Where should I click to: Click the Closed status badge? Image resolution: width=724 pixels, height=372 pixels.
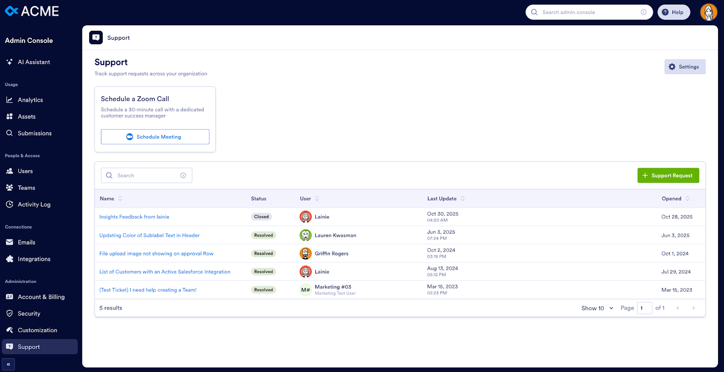(x=262, y=217)
